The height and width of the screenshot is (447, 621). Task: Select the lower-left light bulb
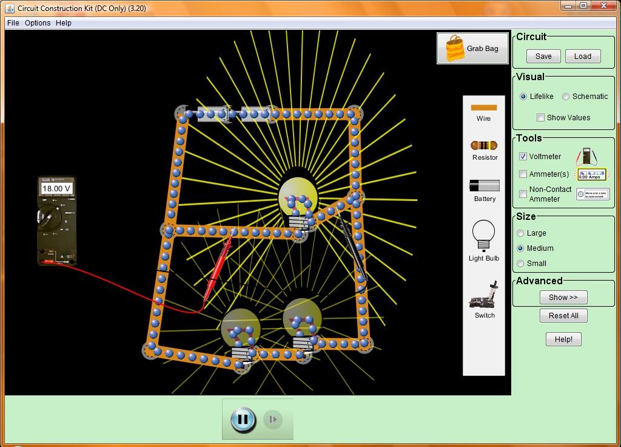[x=241, y=335]
